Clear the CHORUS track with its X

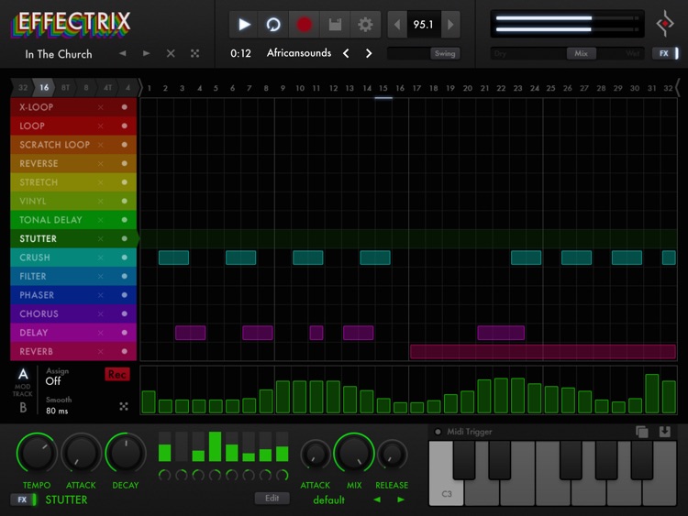coord(101,314)
